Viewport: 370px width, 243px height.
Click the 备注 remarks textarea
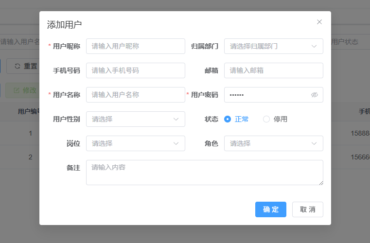[x=205, y=173]
